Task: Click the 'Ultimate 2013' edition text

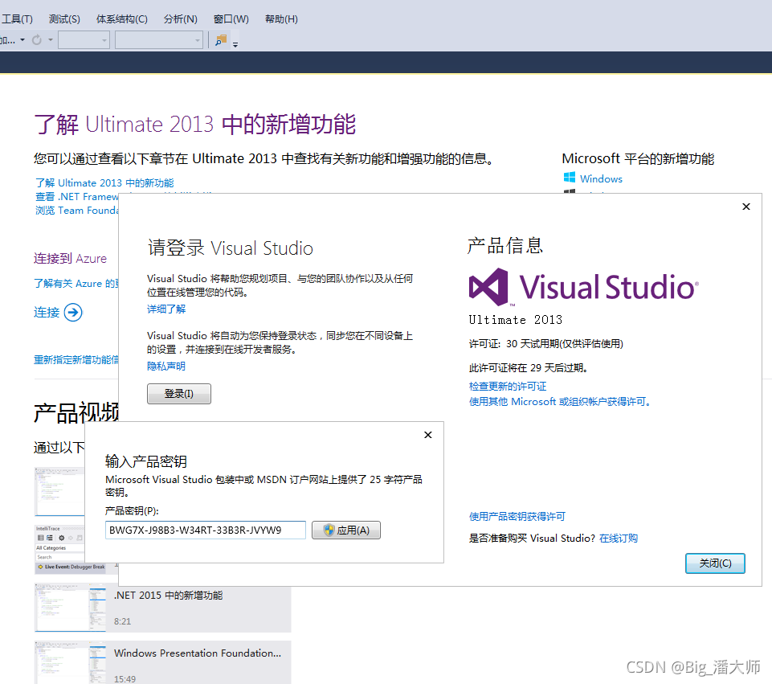Action: [516, 320]
